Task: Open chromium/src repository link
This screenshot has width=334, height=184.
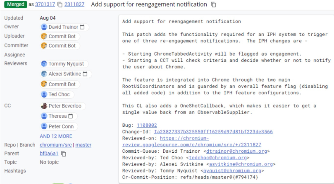Action: [55, 145]
